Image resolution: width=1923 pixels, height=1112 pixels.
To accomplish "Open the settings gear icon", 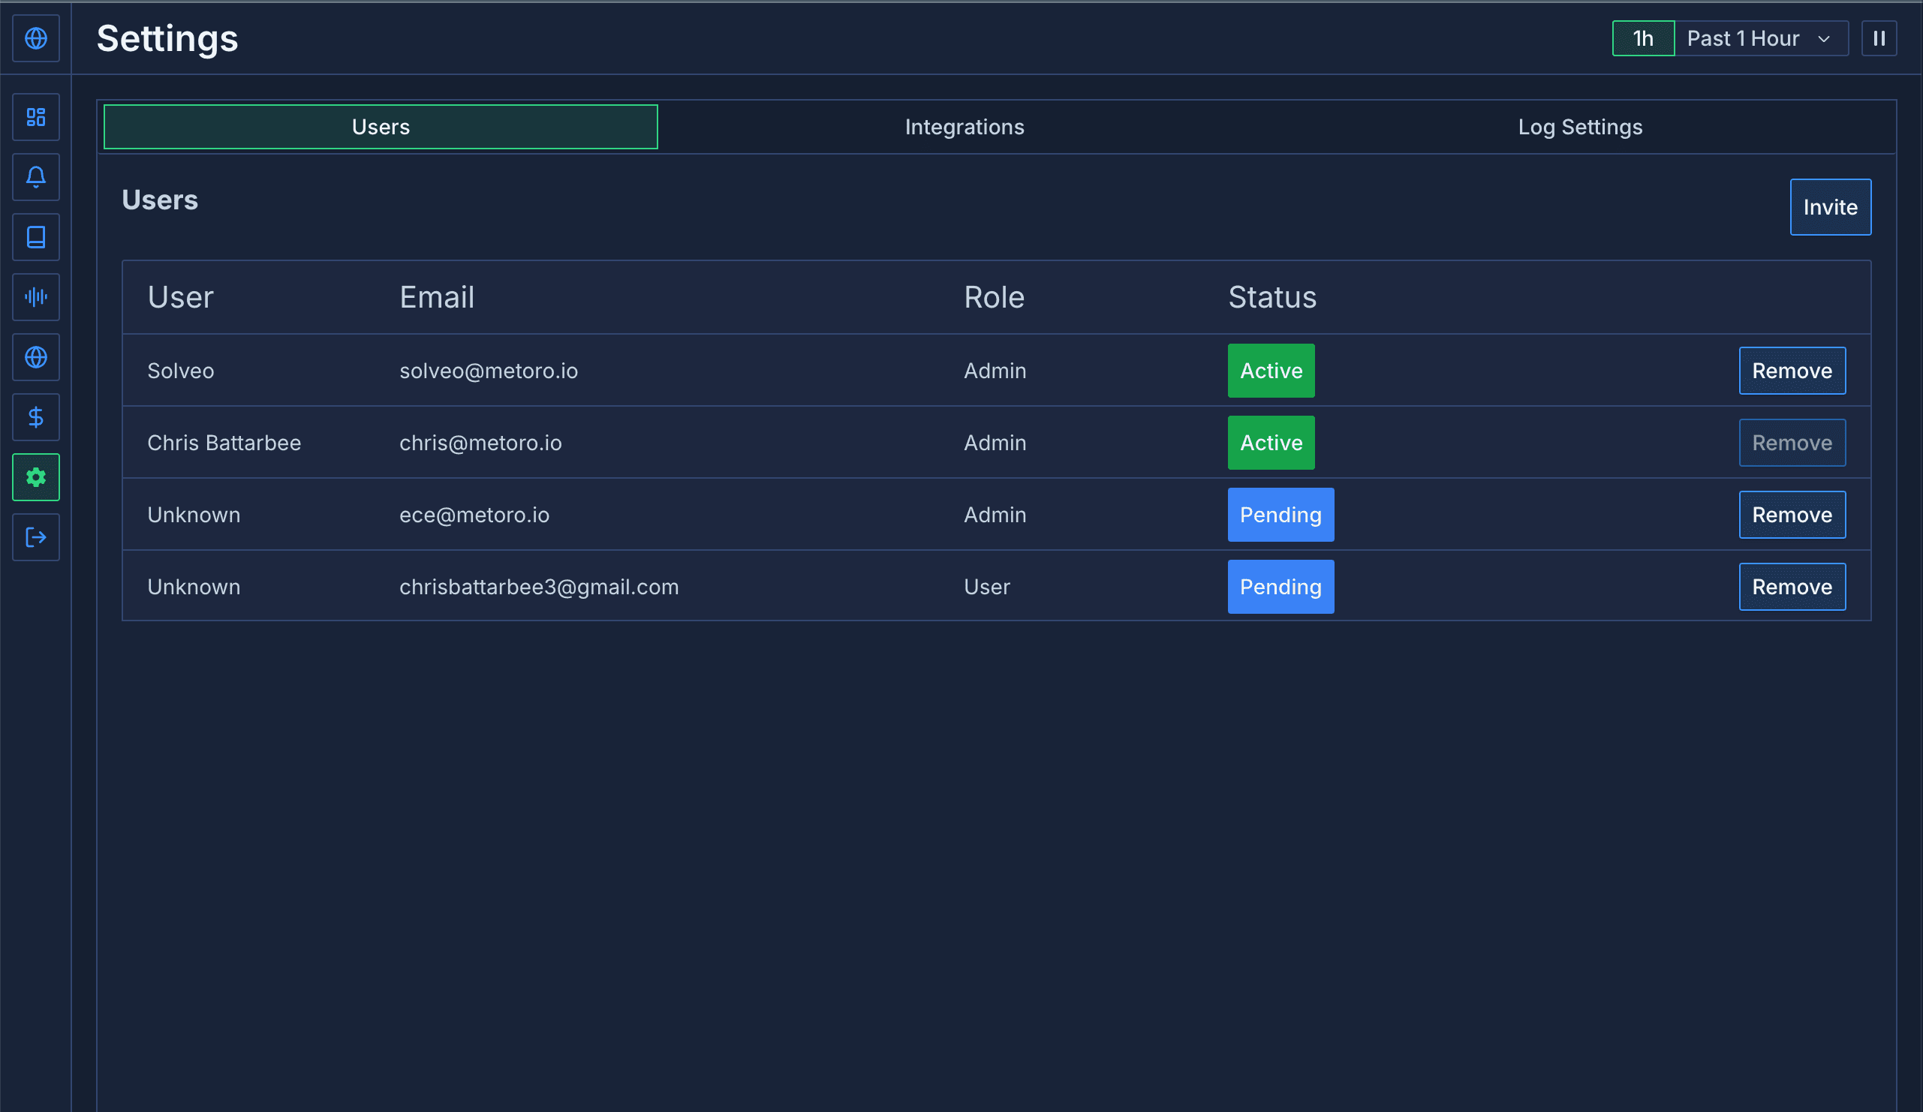I will click(36, 476).
